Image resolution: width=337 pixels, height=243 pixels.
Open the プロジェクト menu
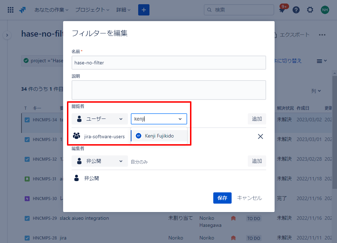(x=92, y=10)
